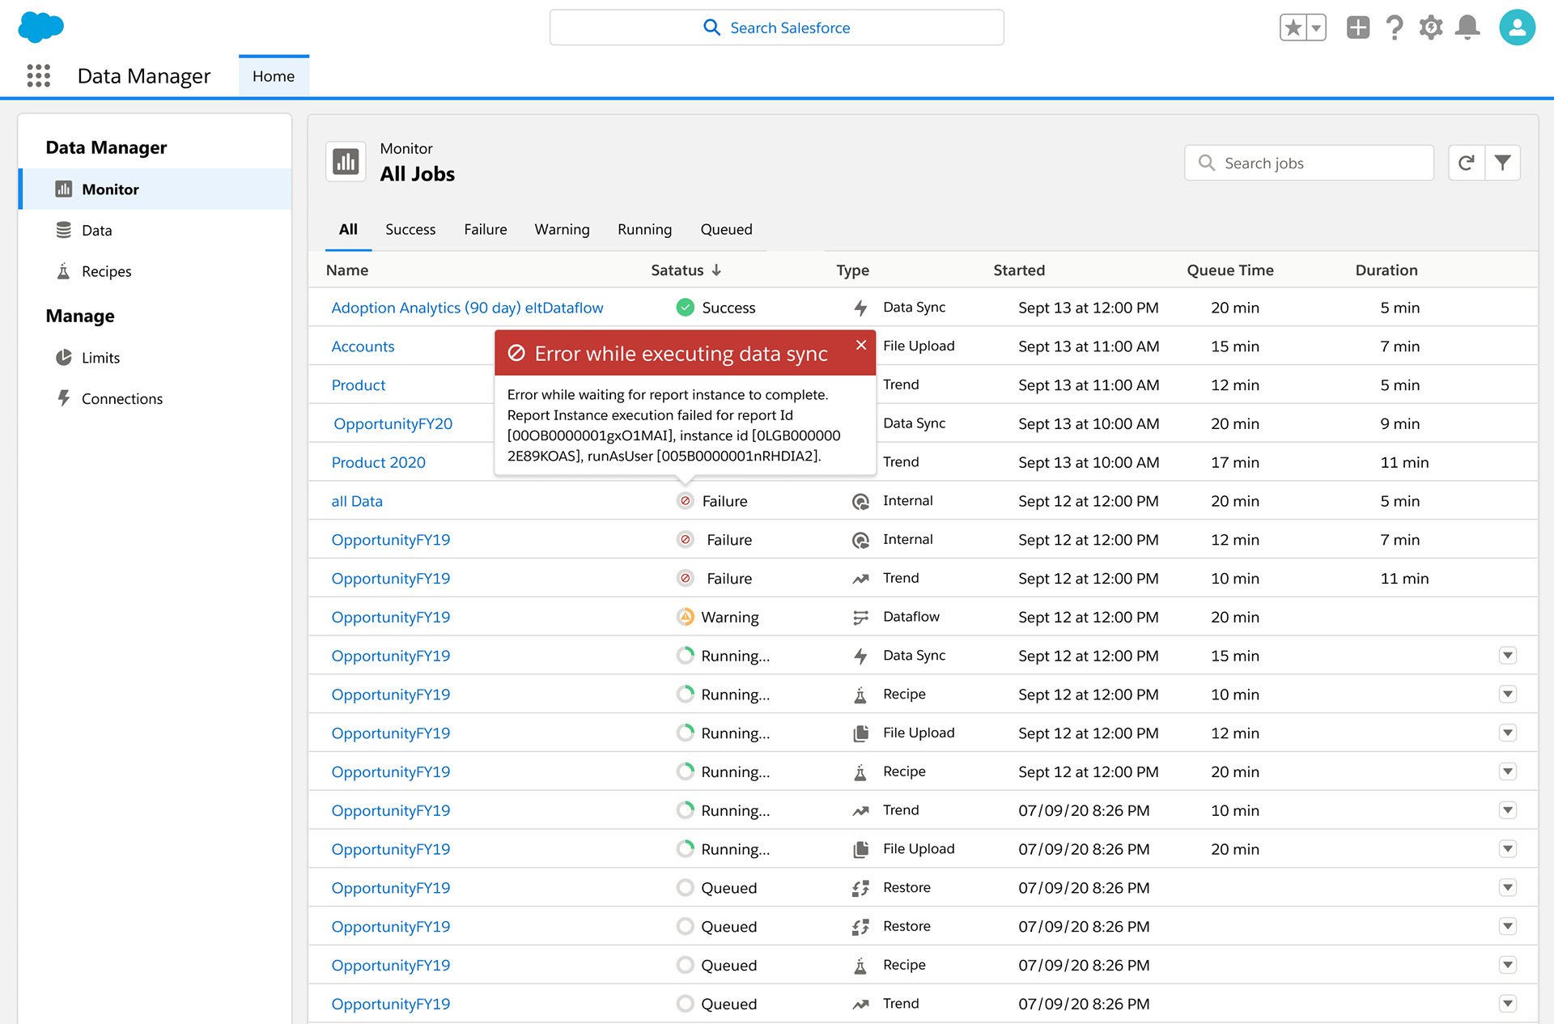Viewport: 1554px width, 1024px height.
Task: Open row menu for queued Trend job
Action: [1507, 1004]
